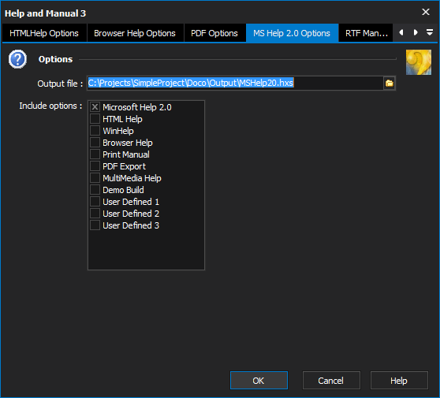Switch to the HTMLHelp Options tab
The width and height of the screenshot is (440, 398).
click(x=44, y=33)
